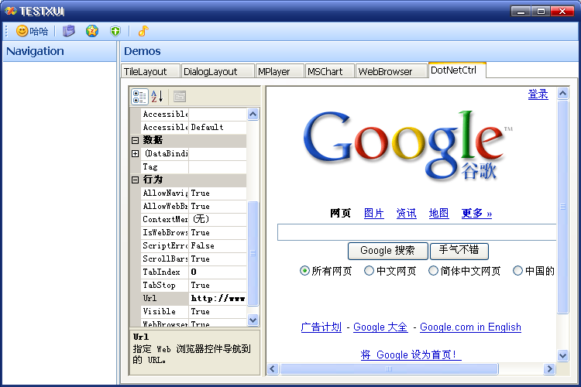Select the Visible property row
Image resolution: width=581 pixels, height=387 pixels.
click(x=194, y=311)
